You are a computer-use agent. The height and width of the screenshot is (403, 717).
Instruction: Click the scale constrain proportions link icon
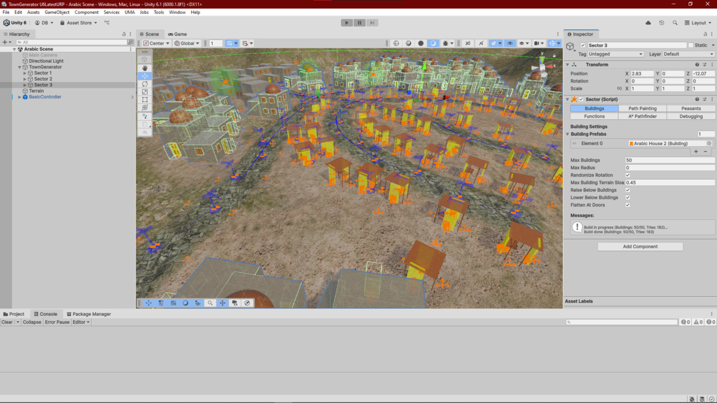(619, 88)
